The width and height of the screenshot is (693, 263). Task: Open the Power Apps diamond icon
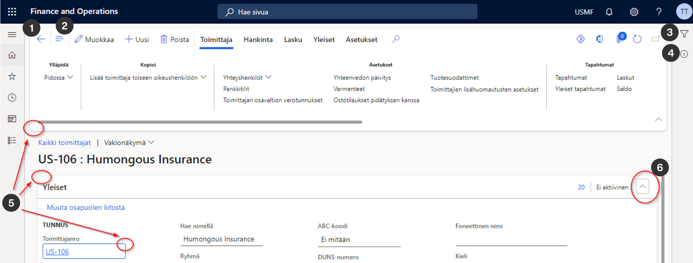tap(581, 39)
